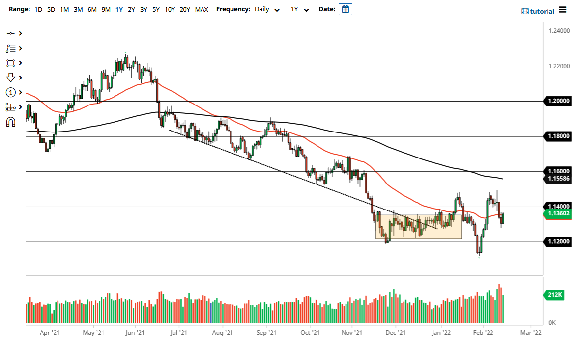The height and width of the screenshot is (342, 577).
Task: Select the polyline drawing tool
Action: click(x=11, y=48)
